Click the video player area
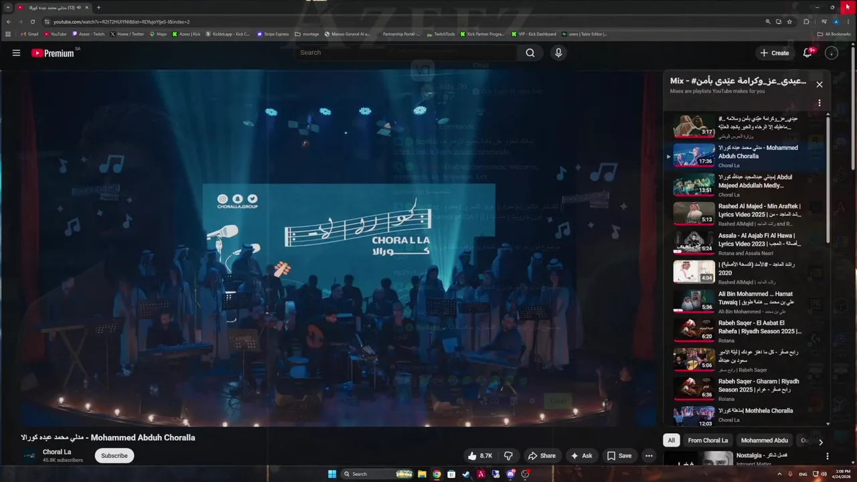857x482 pixels. click(x=338, y=248)
